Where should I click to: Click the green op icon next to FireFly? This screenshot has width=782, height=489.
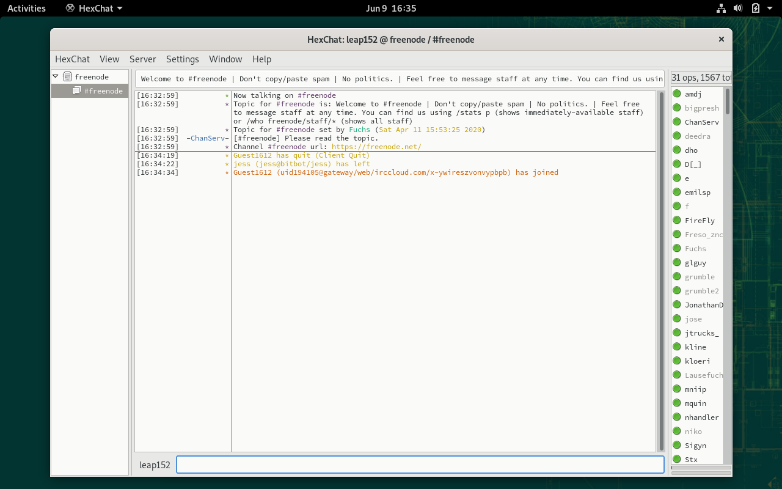pyautogui.click(x=677, y=220)
